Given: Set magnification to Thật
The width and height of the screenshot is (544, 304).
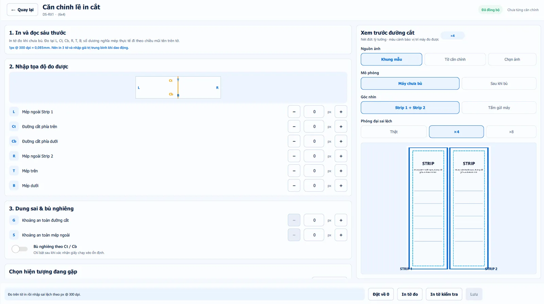Looking at the screenshot, I should coord(394,132).
